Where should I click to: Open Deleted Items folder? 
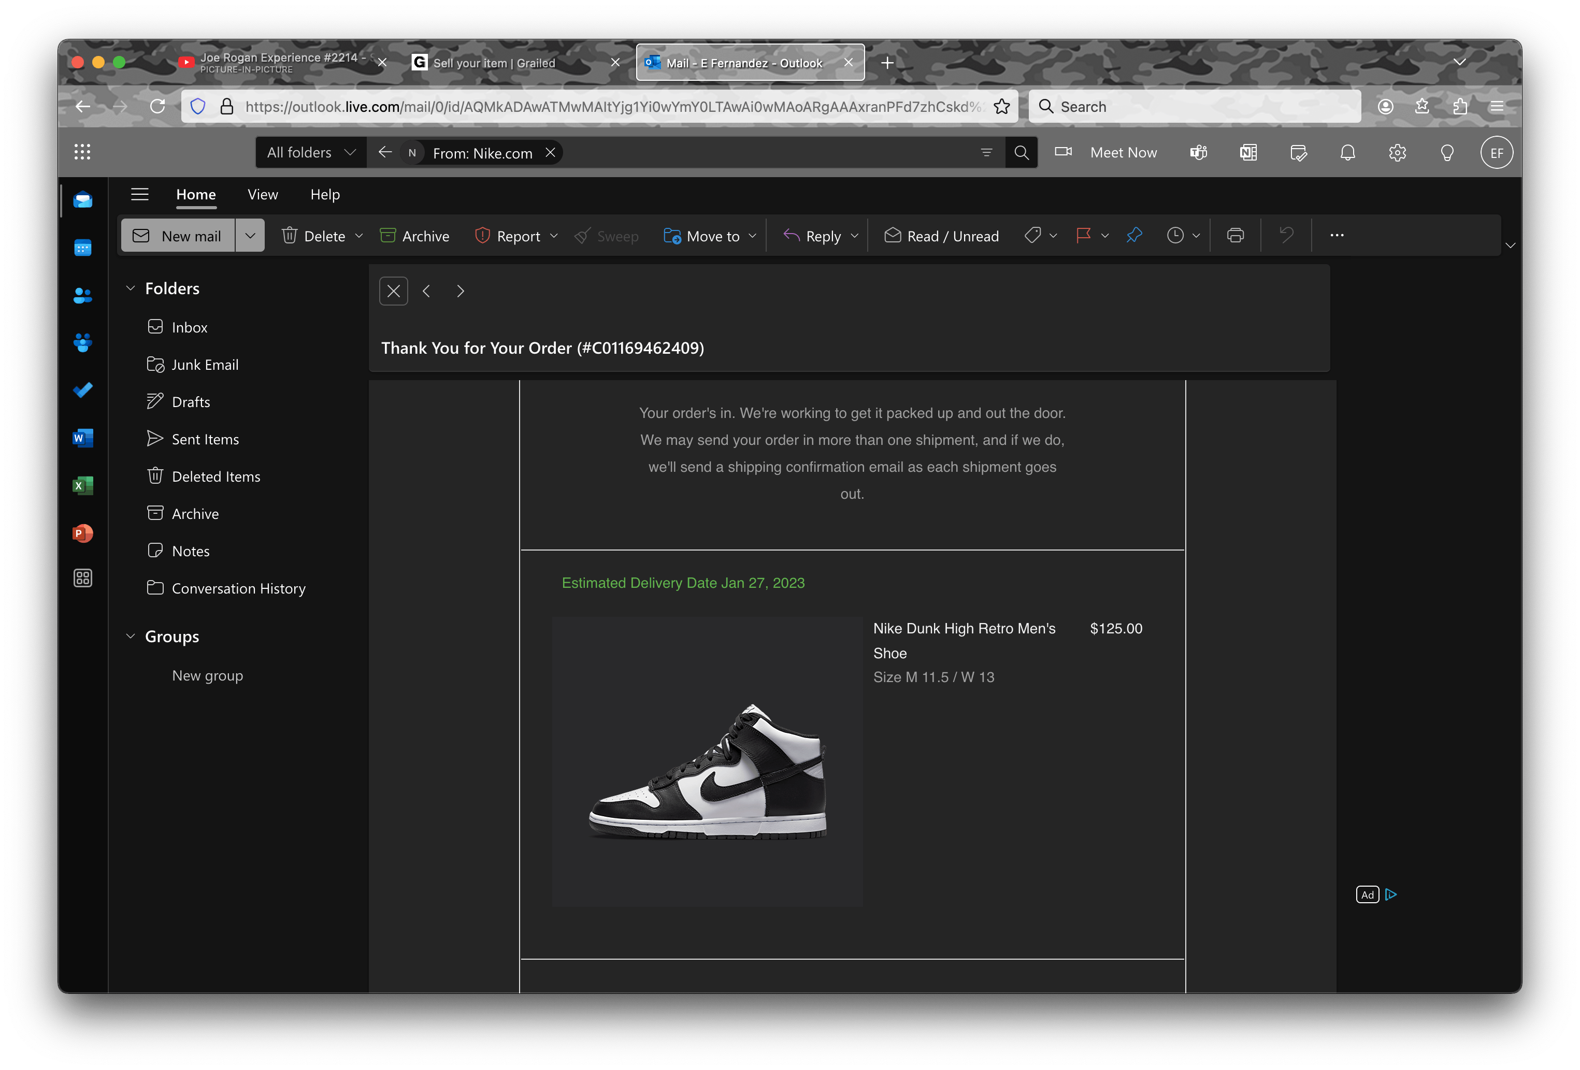coord(216,476)
